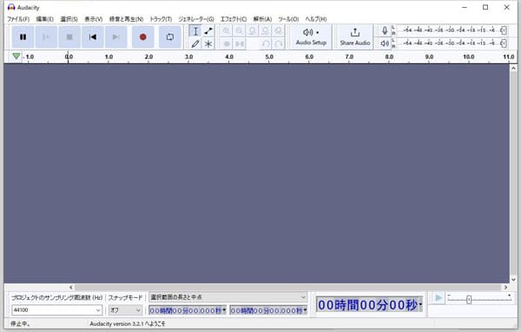Open the 選択範囲の長さと中点 dropdown
The image size is (521, 332).
pos(228,296)
